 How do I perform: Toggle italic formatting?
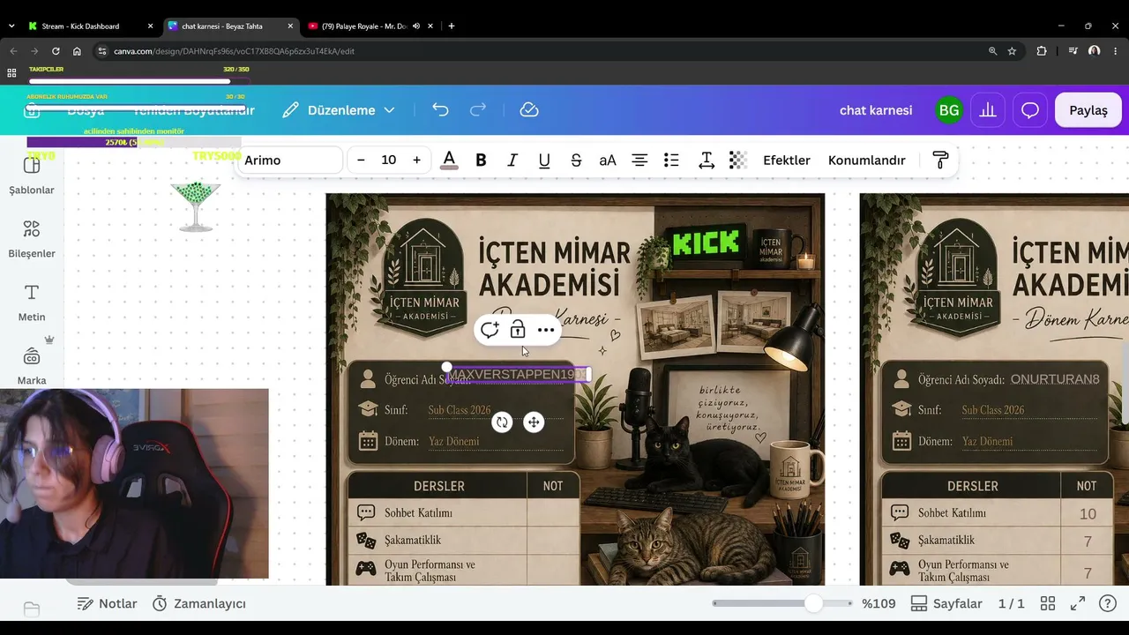[x=512, y=160]
